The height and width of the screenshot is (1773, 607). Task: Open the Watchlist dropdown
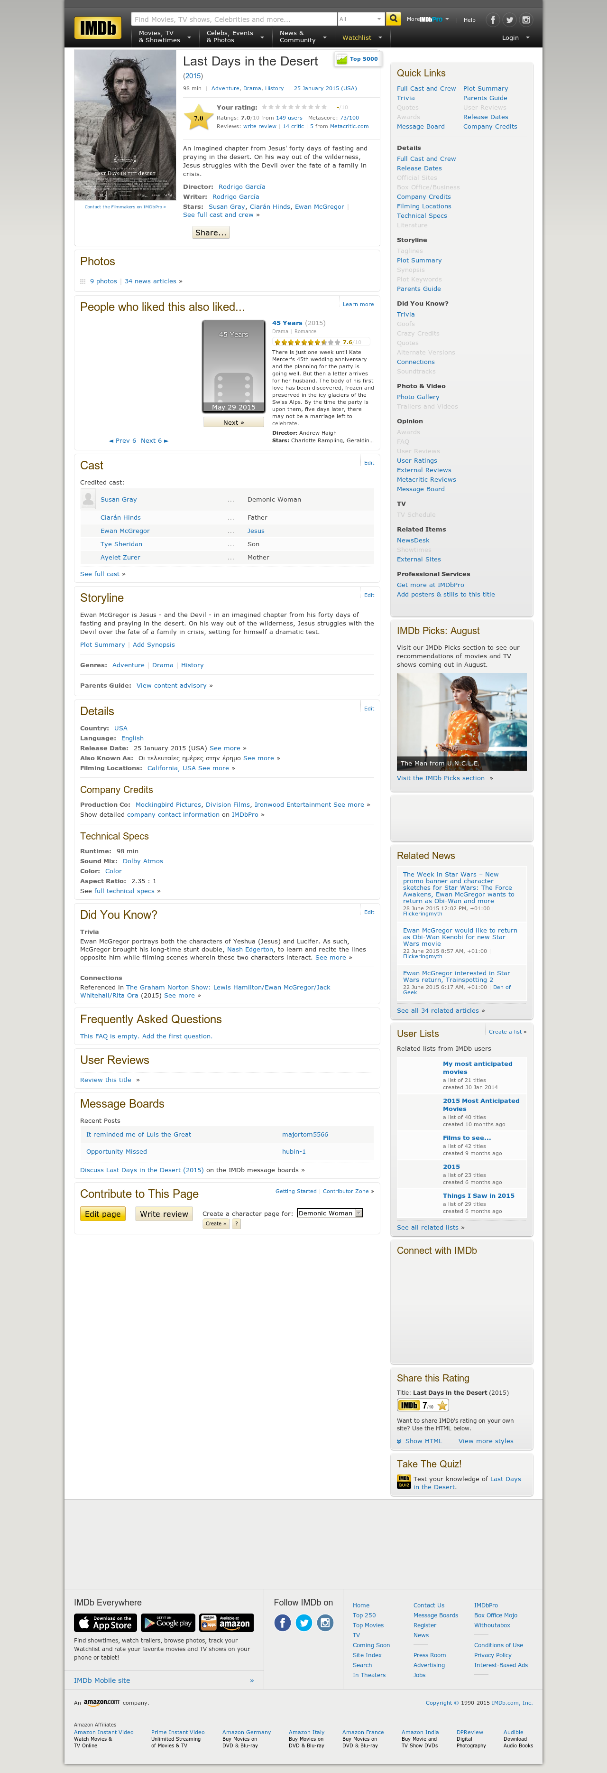(361, 38)
